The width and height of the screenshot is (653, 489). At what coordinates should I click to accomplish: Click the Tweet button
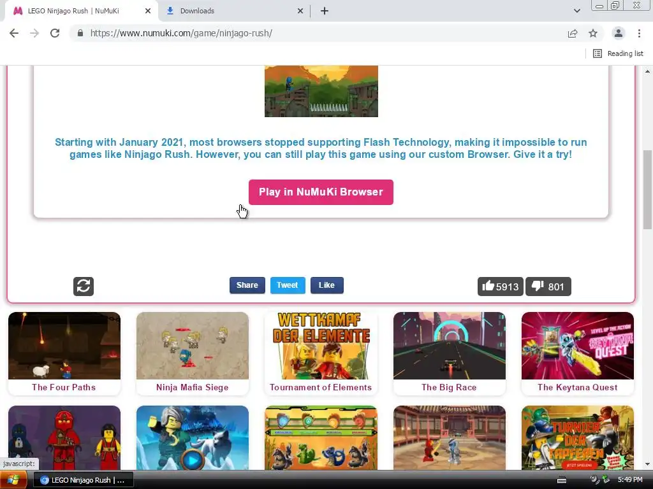coord(288,285)
